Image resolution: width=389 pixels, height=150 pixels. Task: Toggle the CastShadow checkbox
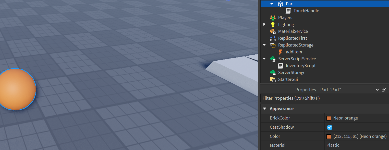click(x=329, y=127)
